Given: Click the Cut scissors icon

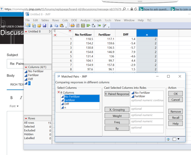Looking at the screenshot, I should pyautogui.click(x=51, y=26).
